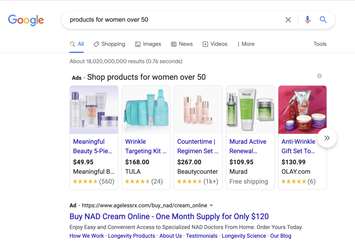The height and width of the screenshot is (246, 355).
Task: Open the Buy NAD Cream Online ad link
Action: (x=169, y=216)
